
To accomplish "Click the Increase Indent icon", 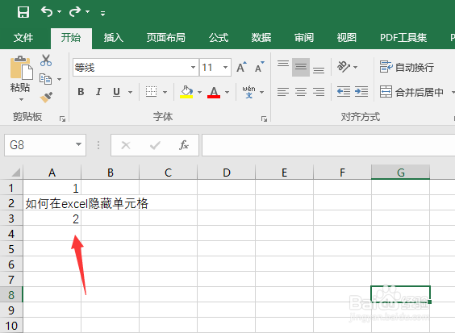I will 361,92.
